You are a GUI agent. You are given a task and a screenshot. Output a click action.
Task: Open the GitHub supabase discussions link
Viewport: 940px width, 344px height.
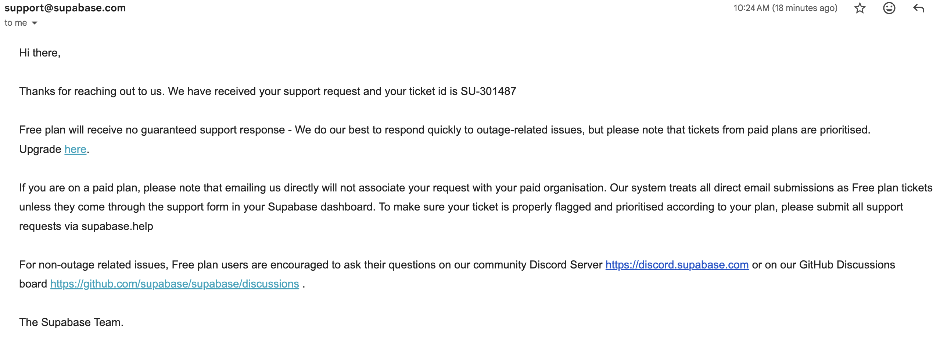[175, 284]
